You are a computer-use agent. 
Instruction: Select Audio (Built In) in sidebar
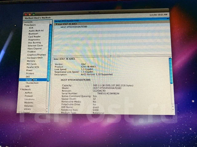click(x=36, y=31)
